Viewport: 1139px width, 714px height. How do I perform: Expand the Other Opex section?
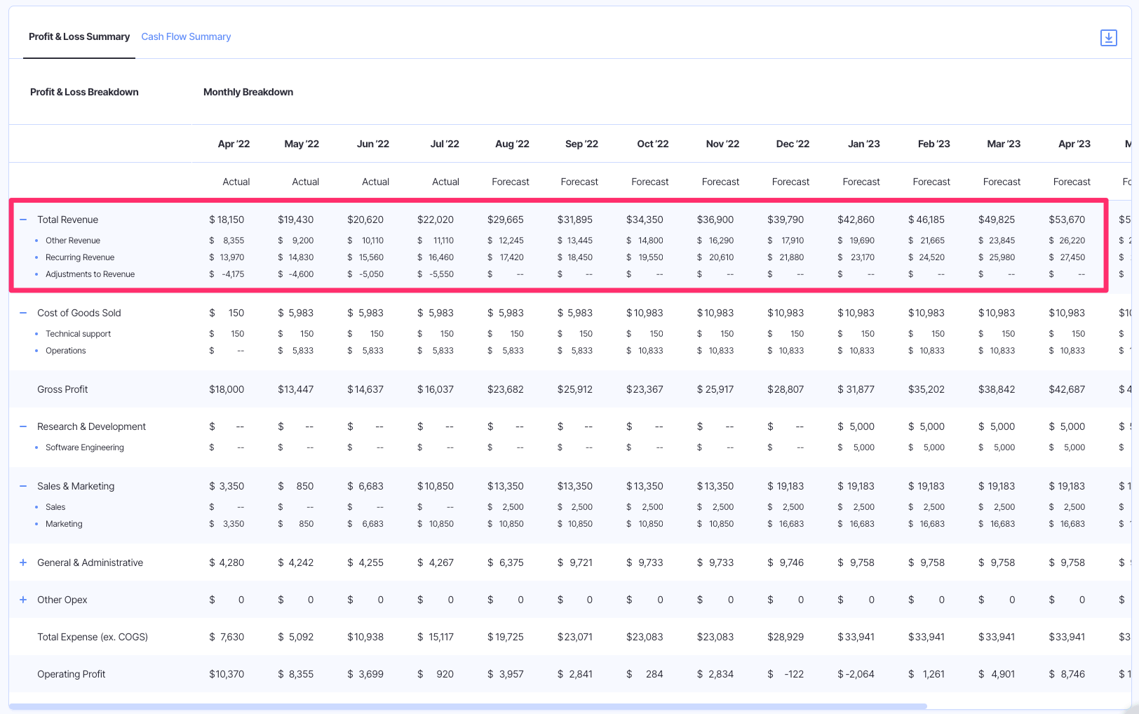coord(22,600)
